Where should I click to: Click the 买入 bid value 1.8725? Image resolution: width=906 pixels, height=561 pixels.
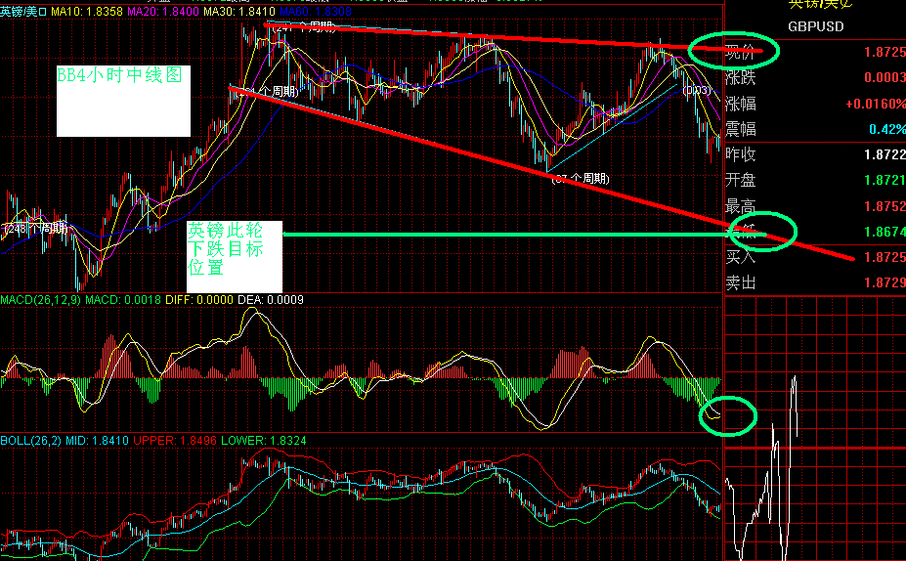pos(884,256)
